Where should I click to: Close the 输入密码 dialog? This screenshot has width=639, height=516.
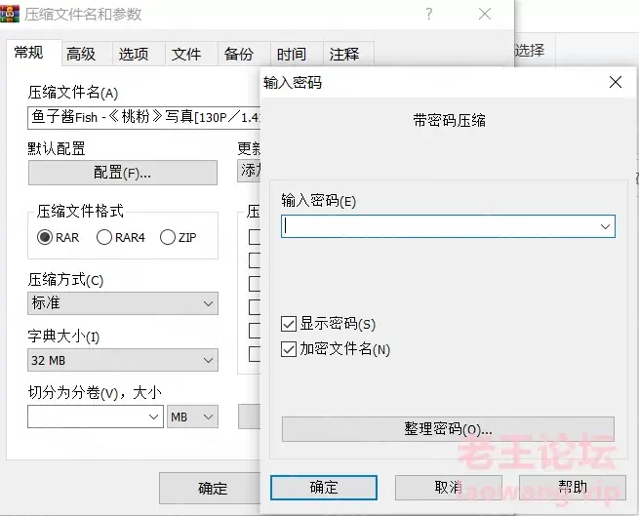pos(616,82)
